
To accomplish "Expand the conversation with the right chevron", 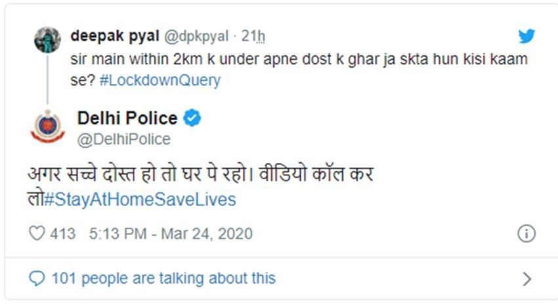I will pyautogui.click(x=526, y=279).
